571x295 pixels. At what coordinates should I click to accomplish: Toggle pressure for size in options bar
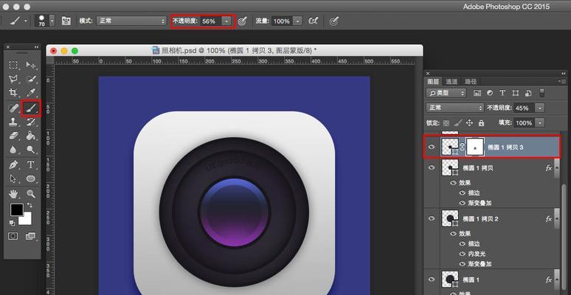click(x=334, y=21)
